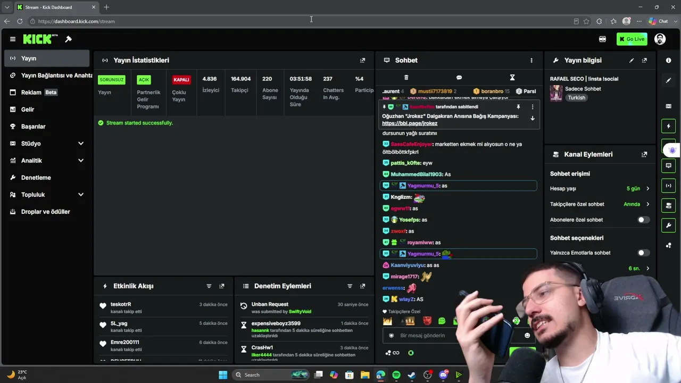Unpin the pinned chat message

pyautogui.click(x=518, y=107)
